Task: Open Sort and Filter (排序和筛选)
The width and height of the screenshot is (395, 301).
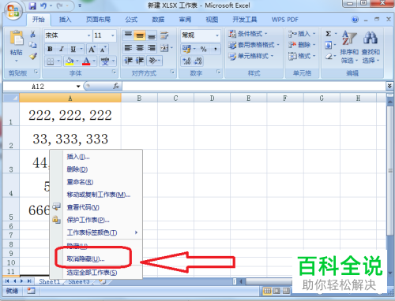Action: pyautogui.click(x=349, y=47)
